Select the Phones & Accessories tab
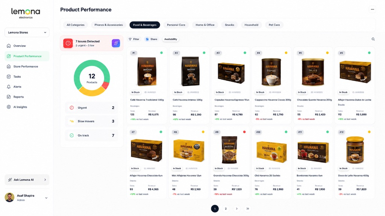 coord(109,25)
